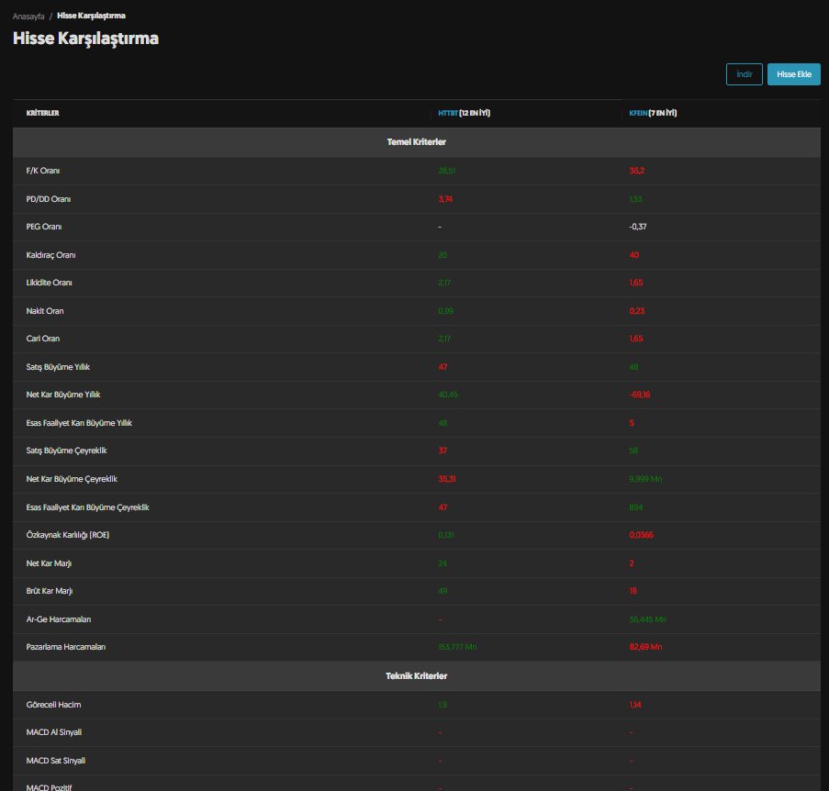Click KFEIN Nakit Oran value 0,23
This screenshot has width=829, height=791.
(637, 311)
